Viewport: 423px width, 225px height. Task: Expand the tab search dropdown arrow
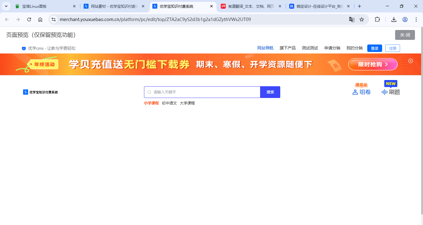(x=6, y=6)
